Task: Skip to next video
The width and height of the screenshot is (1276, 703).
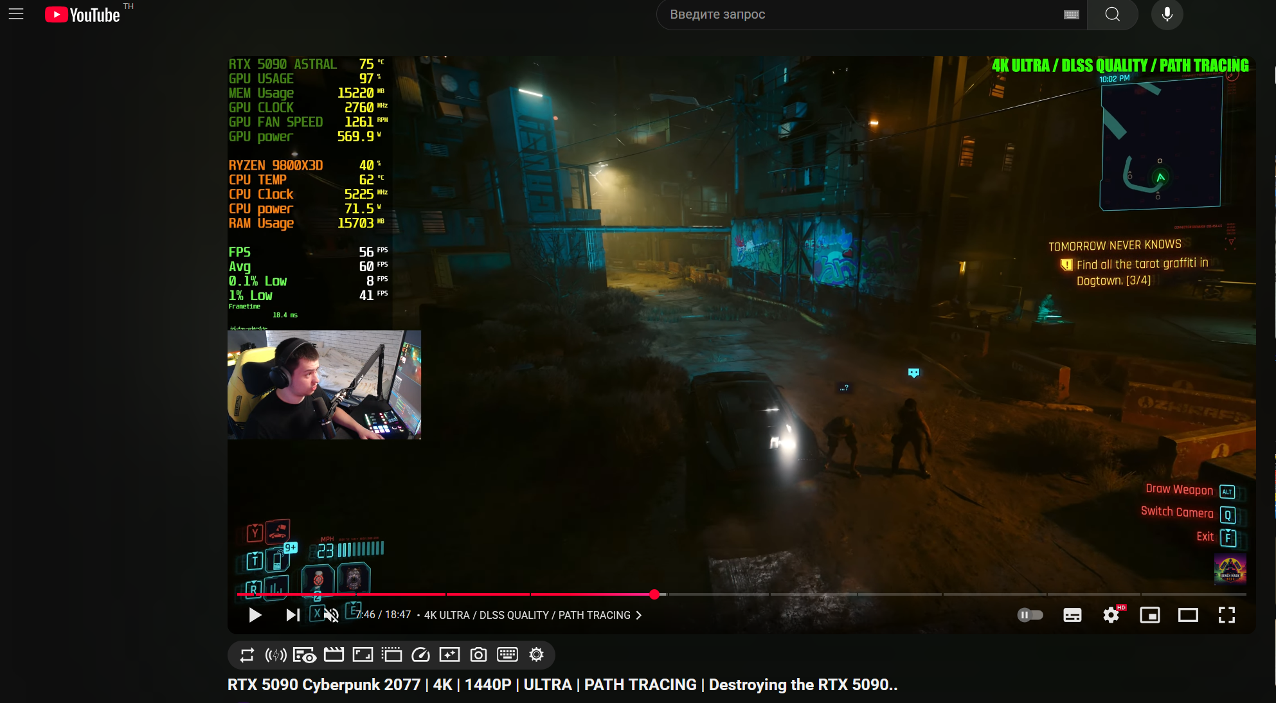Action: pos(292,615)
